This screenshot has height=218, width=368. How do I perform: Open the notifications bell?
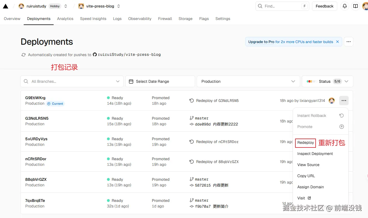pyautogui.click(x=345, y=6)
